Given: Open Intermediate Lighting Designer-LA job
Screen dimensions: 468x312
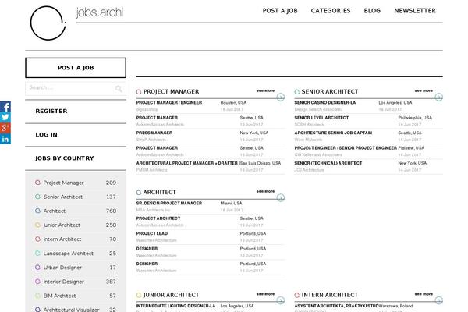Looking at the screenshot, I should coord(175,306).
